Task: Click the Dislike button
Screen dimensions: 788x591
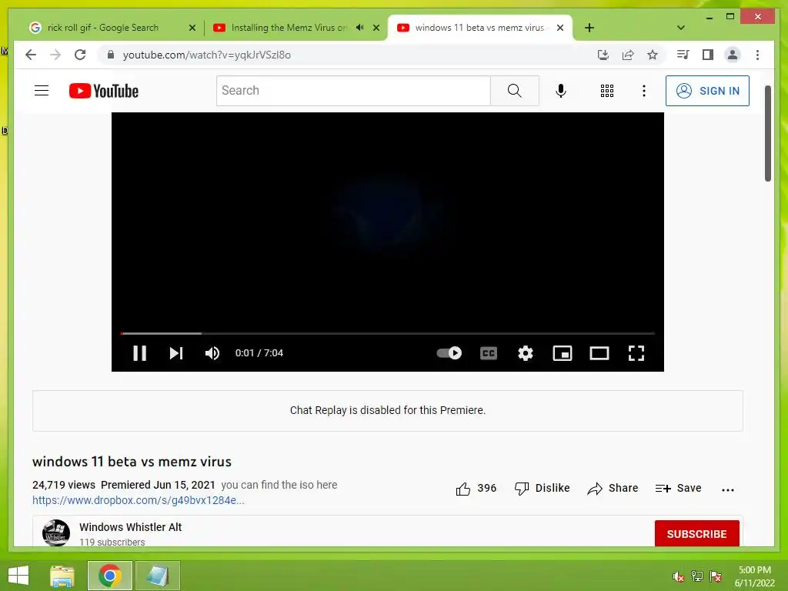Action: pyautogui.click(x=543, y=489)
